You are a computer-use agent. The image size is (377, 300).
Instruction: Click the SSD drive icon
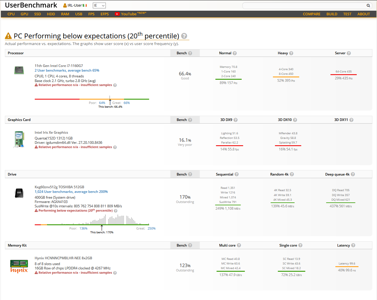(19, 193)
